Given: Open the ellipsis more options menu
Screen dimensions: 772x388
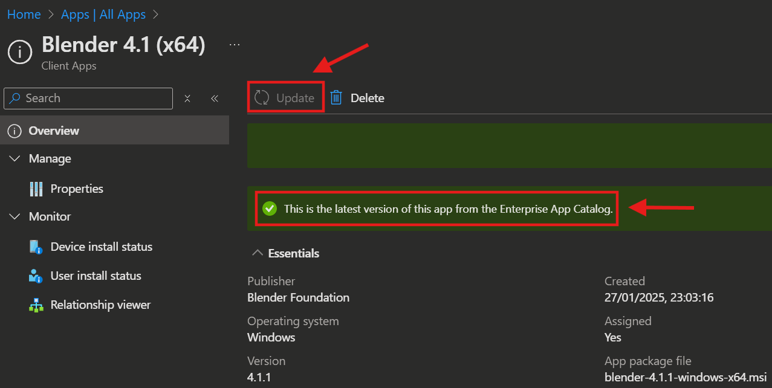Looking at the screenshot, I should (x=235, y=45).
